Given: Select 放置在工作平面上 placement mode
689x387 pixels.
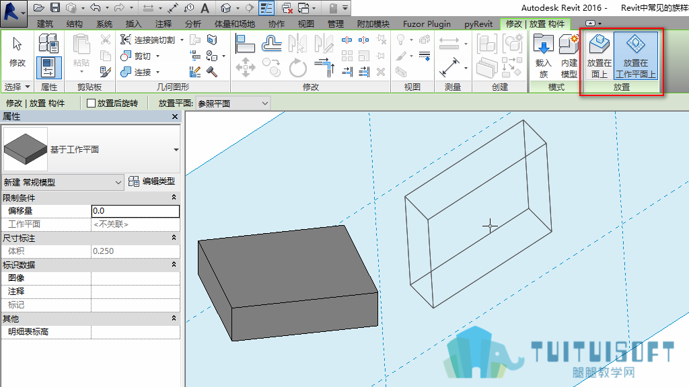Looking at the screenshot, I should pos(635,56).
